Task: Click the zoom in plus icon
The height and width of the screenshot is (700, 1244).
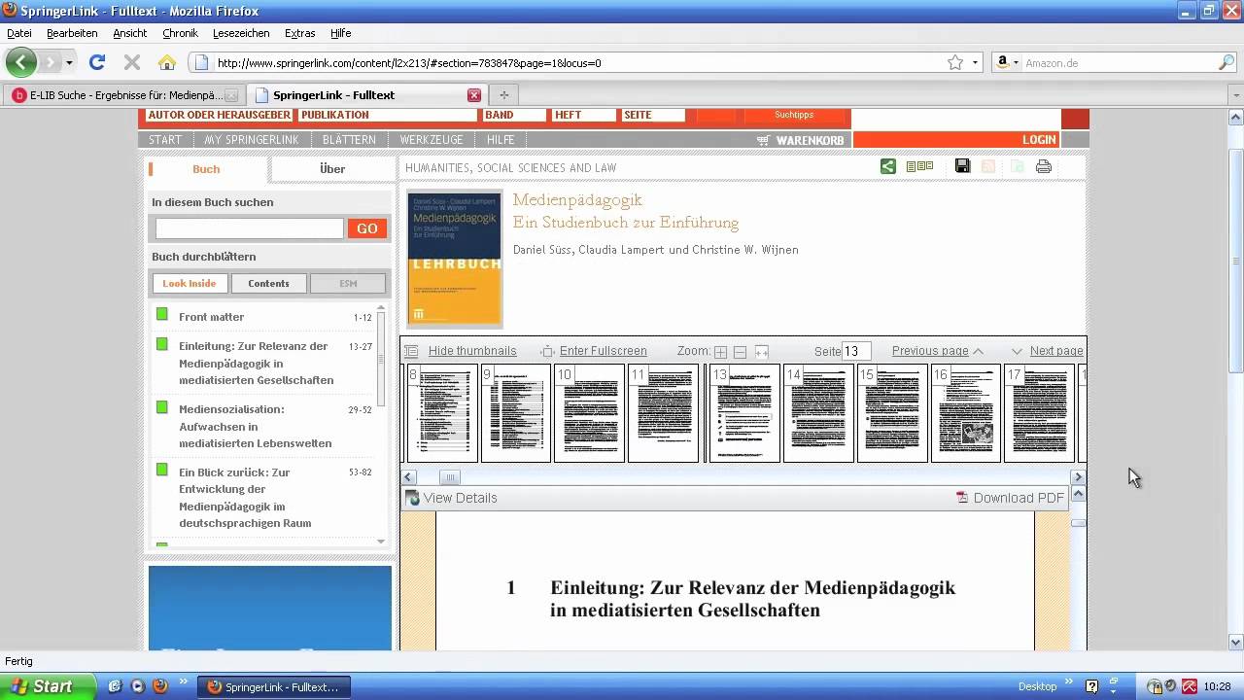Action: click(720, 352)
